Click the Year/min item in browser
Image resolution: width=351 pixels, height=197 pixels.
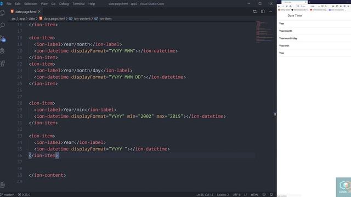pos(314,45)
